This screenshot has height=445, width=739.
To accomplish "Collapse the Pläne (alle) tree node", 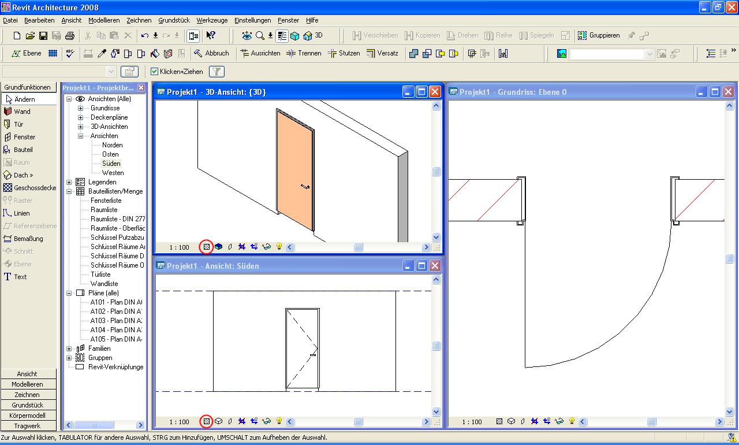I will (x=69, y=293).
